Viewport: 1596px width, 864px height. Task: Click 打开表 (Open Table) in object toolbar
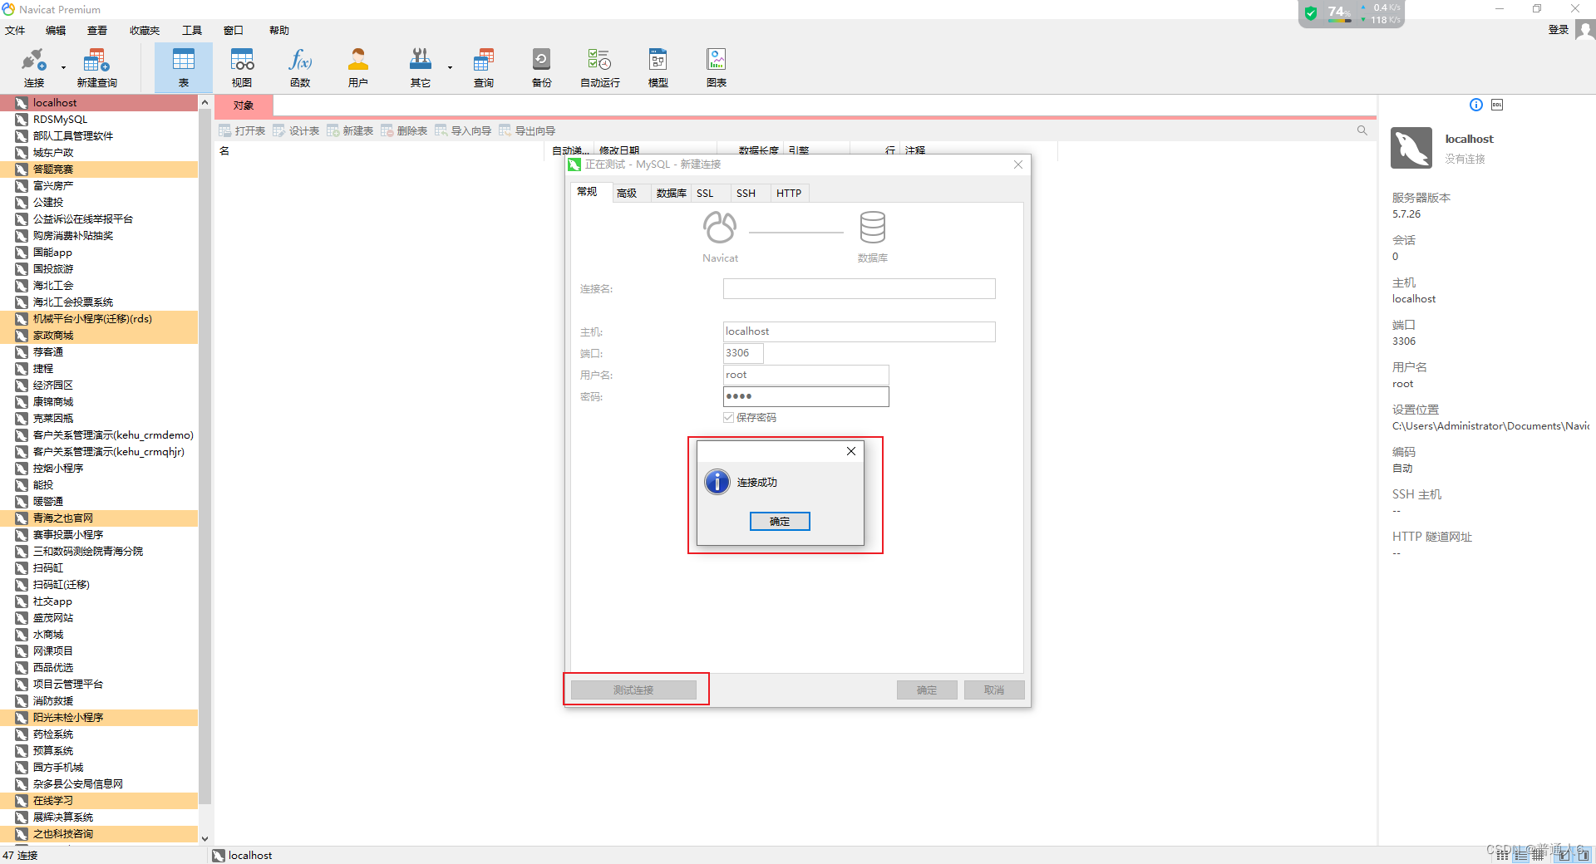pos(243,131)
